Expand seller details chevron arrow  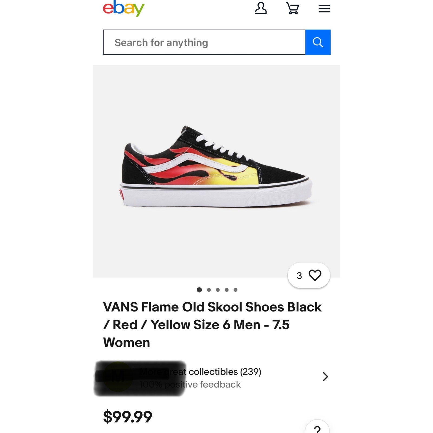[x=325, y=376]
